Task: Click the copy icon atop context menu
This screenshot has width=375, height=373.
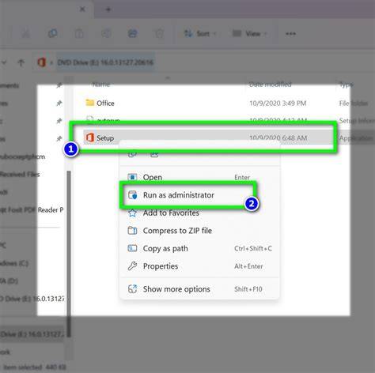Action: tap(132, 154)
